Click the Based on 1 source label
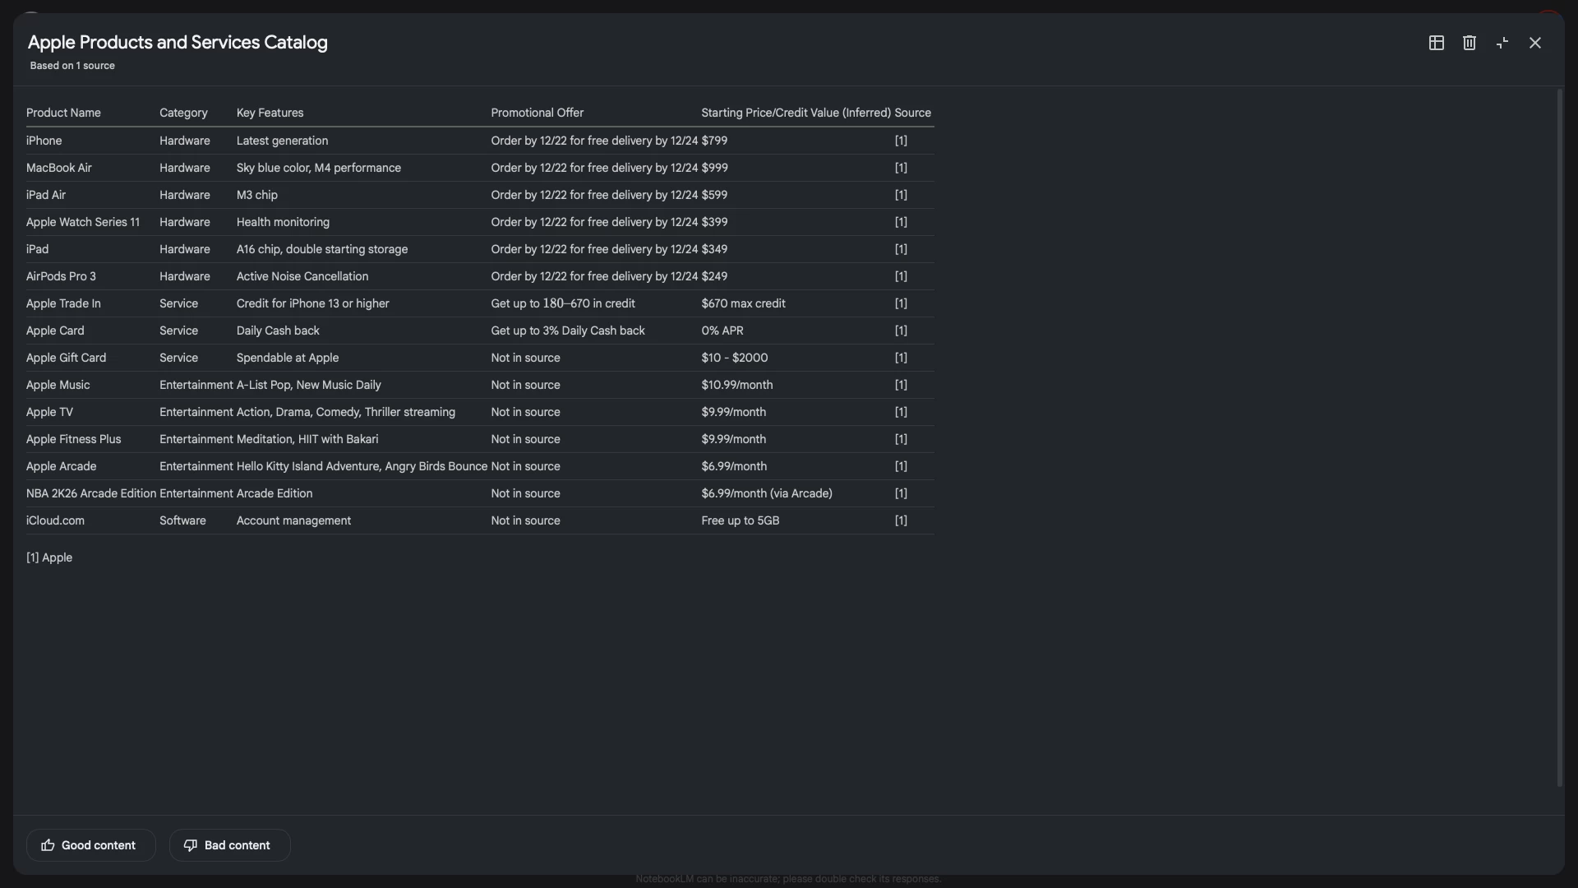Viewport: 1578px width, 888px height. click(72, 66)
